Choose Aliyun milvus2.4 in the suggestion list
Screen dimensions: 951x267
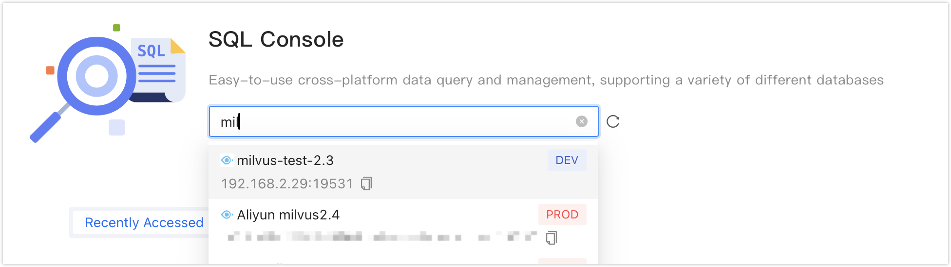pyautogui.click(x=403, y=226)
